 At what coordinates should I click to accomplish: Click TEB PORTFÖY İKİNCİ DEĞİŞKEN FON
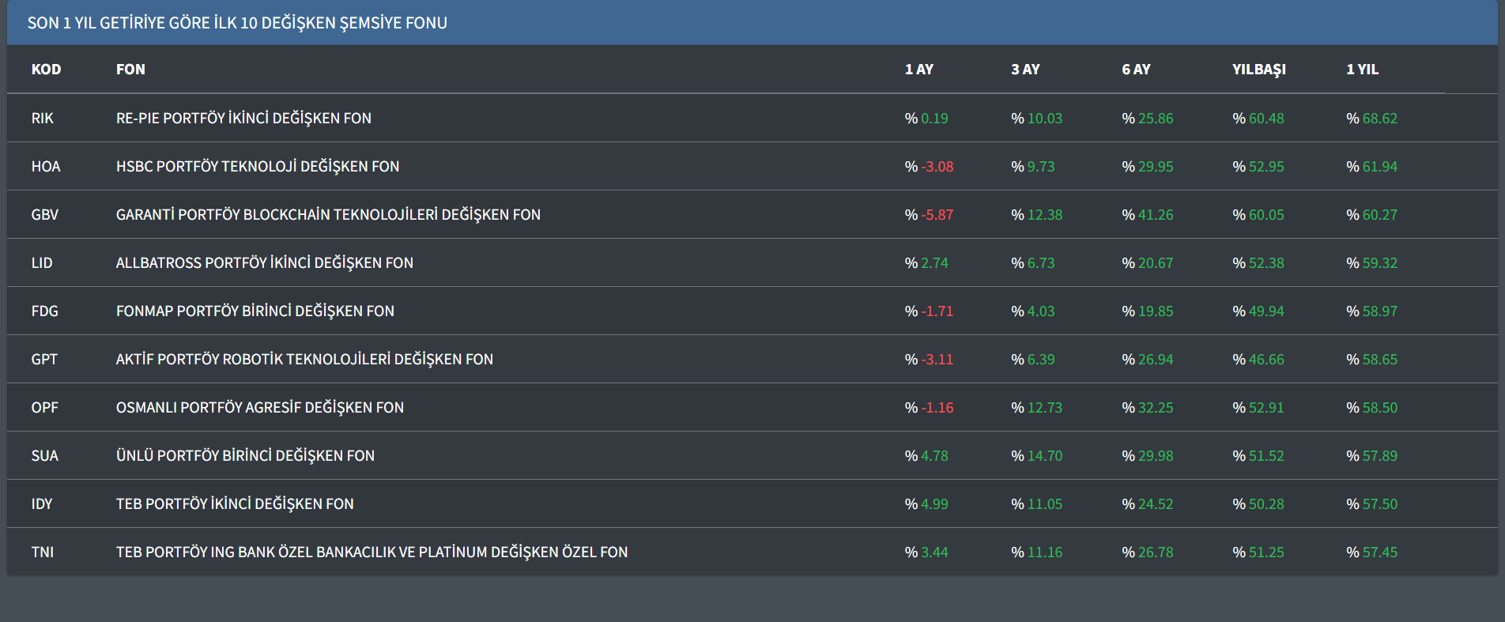coord(235,504)
